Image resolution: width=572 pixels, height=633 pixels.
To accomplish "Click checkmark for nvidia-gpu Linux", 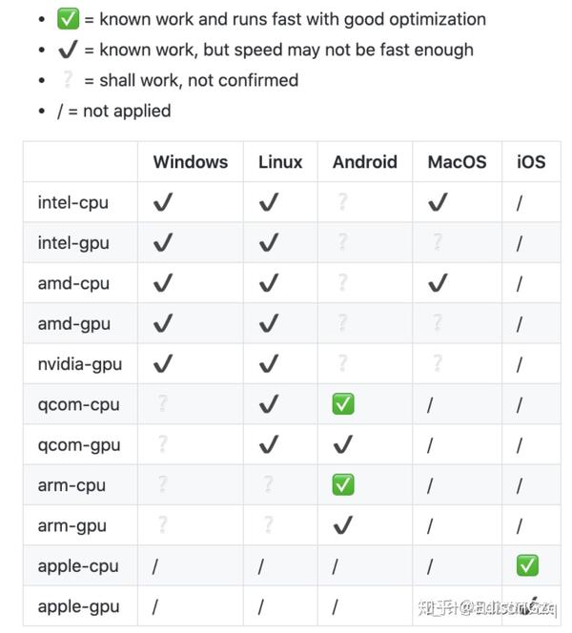I will pos(269,363).
